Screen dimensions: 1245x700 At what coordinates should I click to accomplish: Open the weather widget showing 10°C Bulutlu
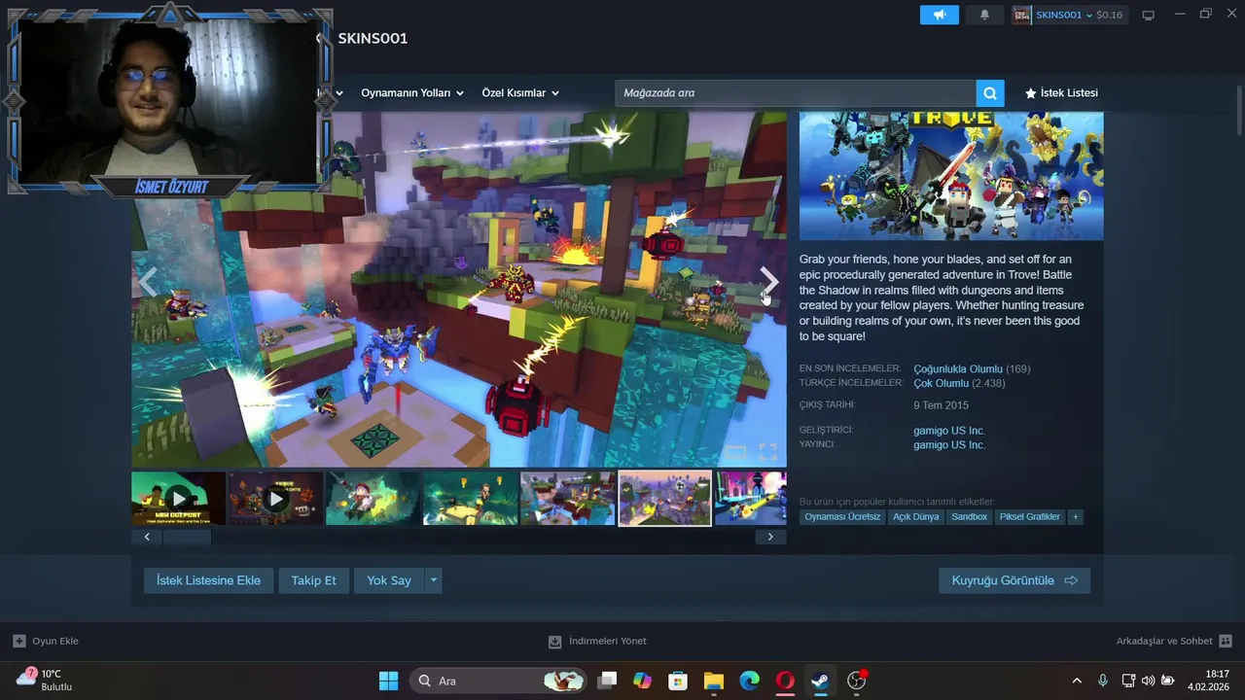click(x=44, y=680)
